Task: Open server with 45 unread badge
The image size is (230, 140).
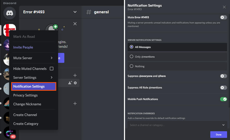Action: (10, 133)
